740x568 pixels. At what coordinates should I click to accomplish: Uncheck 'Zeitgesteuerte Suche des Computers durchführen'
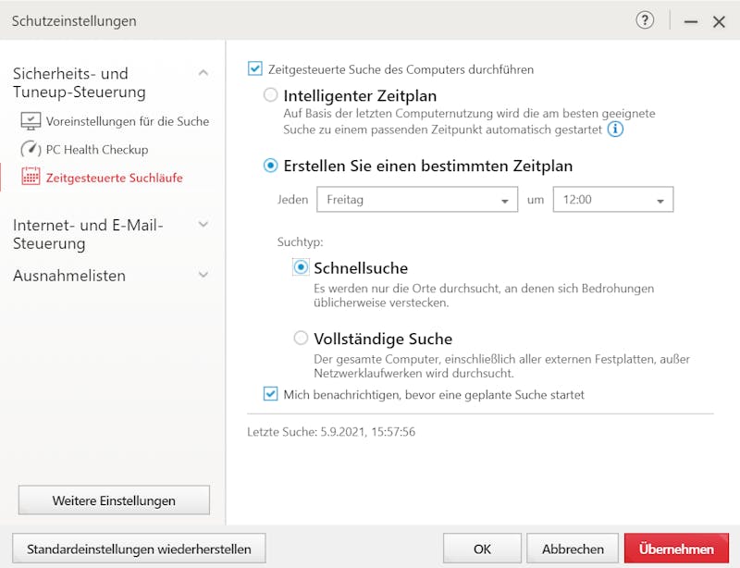(255, 68)
